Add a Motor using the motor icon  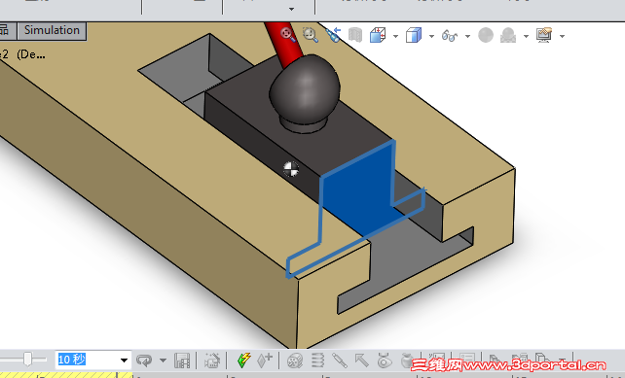(x=295, y=361)
